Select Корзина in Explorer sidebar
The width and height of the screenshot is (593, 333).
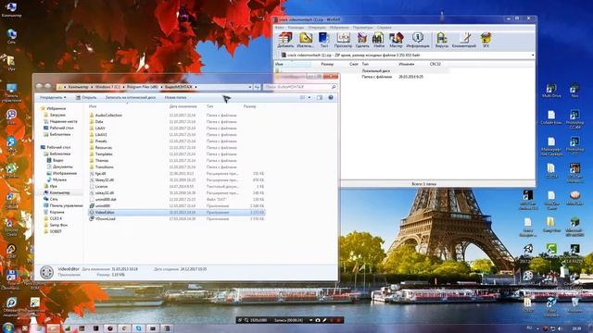[57, 212]
